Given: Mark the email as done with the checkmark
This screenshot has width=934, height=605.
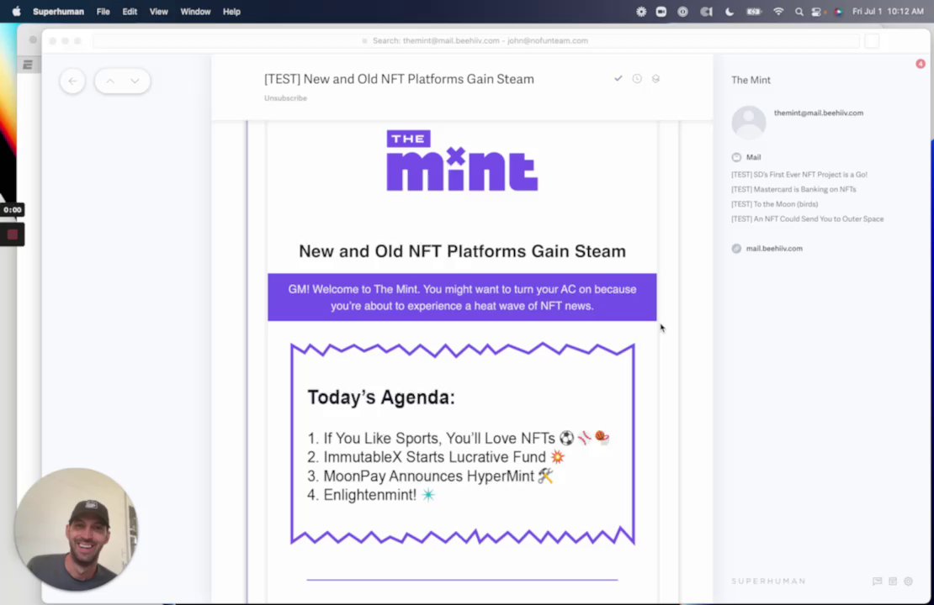Looking at the screenshot, I should [618, 78].
